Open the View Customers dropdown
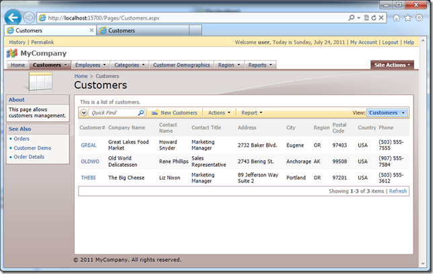Screen dimensions: 433x274 (387, 113)
